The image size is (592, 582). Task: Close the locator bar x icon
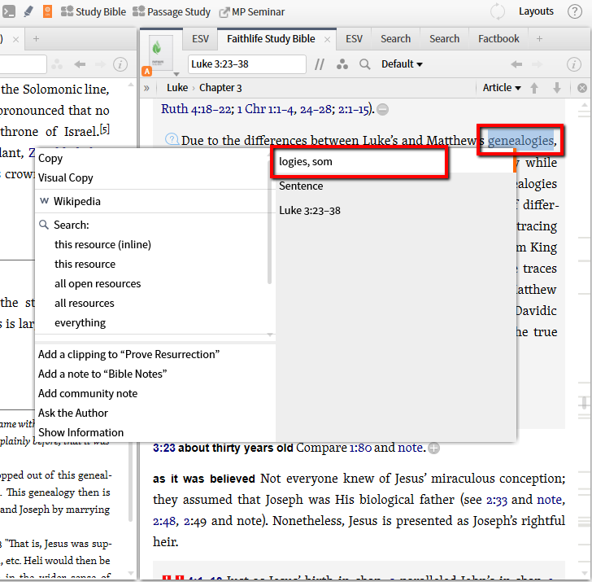pos(582,88)
